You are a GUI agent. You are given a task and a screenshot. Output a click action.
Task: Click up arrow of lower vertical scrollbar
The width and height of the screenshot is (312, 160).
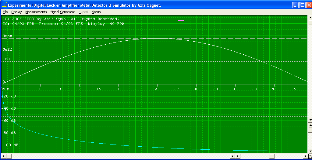point(310,125)
